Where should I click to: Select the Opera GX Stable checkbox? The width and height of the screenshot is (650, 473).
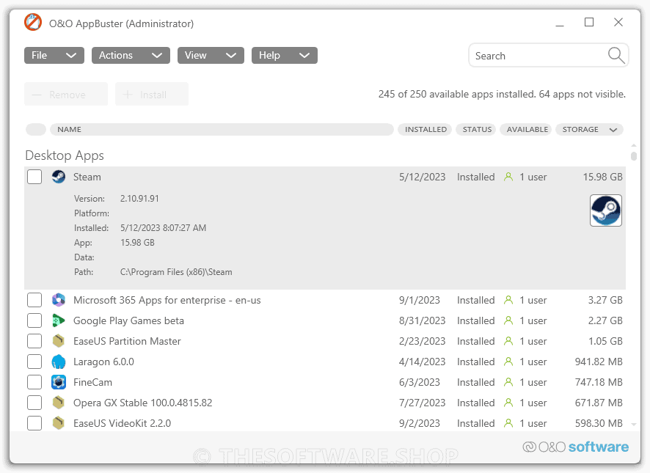(34, 403)
